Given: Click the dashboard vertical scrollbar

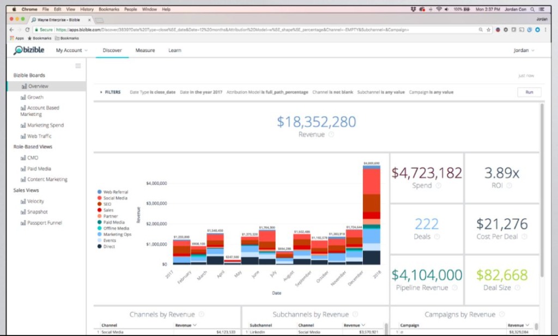Looking at the screenshot, I should tap(542, 190).
